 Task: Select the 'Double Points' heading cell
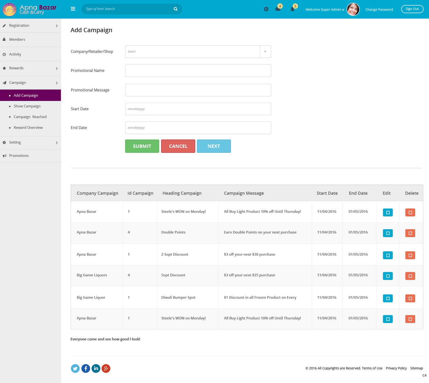[x=173, y=232]
